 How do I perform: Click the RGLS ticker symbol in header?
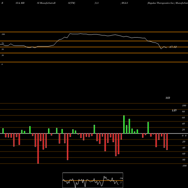click(125, 3)
